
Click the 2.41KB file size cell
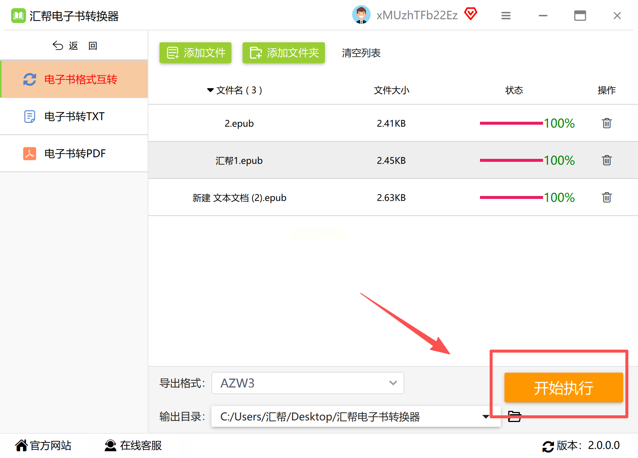[x=391, y=123]
